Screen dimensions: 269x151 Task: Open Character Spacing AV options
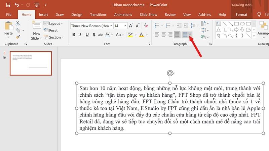tap(109, 35)
